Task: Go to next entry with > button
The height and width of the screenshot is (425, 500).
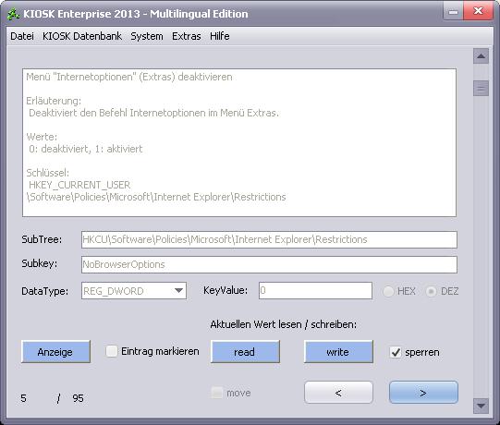Action: (x=423, y=393)
